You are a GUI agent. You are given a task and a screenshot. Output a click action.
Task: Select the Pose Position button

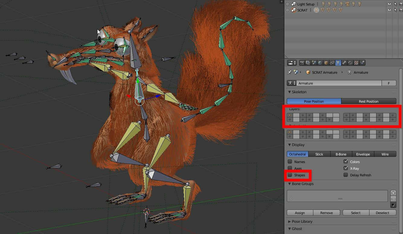pyautogui.click(x=314, y=101)
